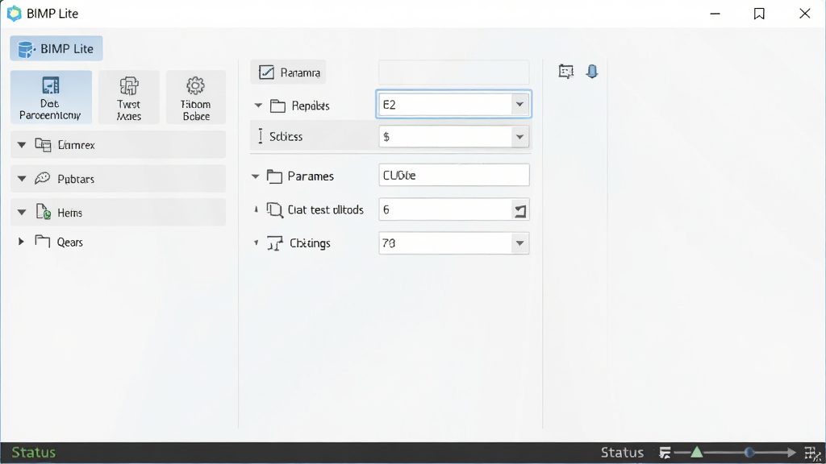826x464 pixels.
Task: Click the status bar list icon
Action: 665,453
